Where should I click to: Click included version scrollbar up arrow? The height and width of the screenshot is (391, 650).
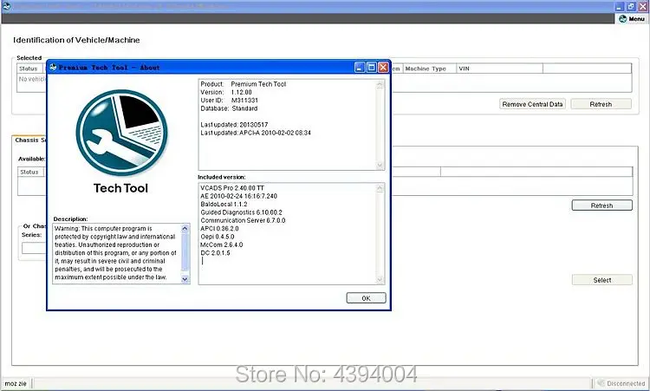(380, 188)
